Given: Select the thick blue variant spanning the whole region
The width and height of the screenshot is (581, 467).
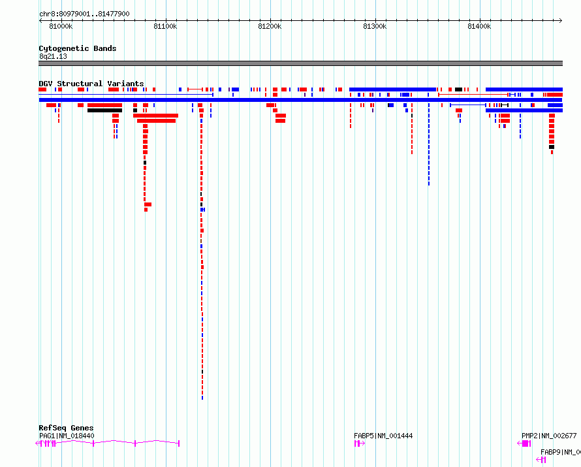Looking at the screenshot, I should click(x=300, y=100).
